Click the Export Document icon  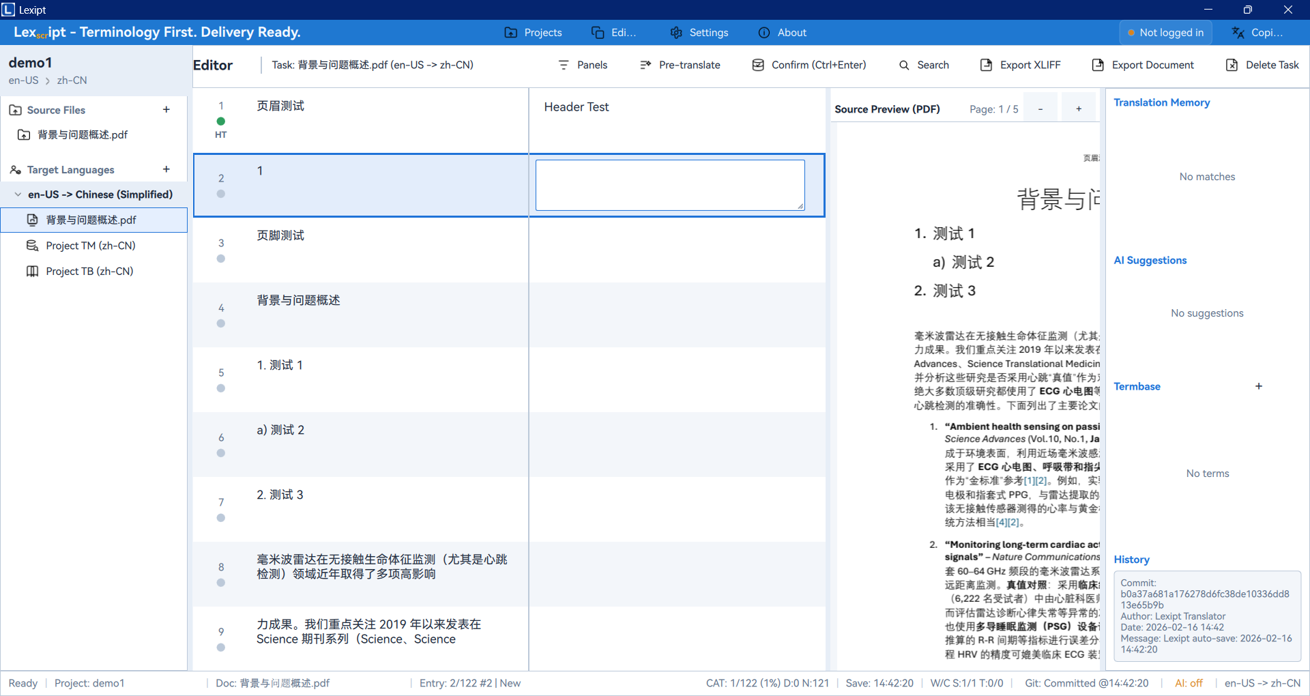pyautogui.click(x=1097, y=65)
